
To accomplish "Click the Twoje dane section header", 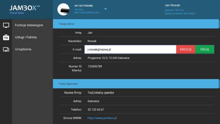I will pyautogui.click(x=136, y=24).
